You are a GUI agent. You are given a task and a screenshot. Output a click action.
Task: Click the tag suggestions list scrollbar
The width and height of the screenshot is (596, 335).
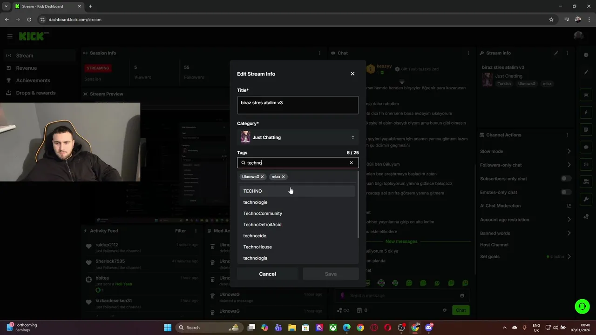[358, 205]
